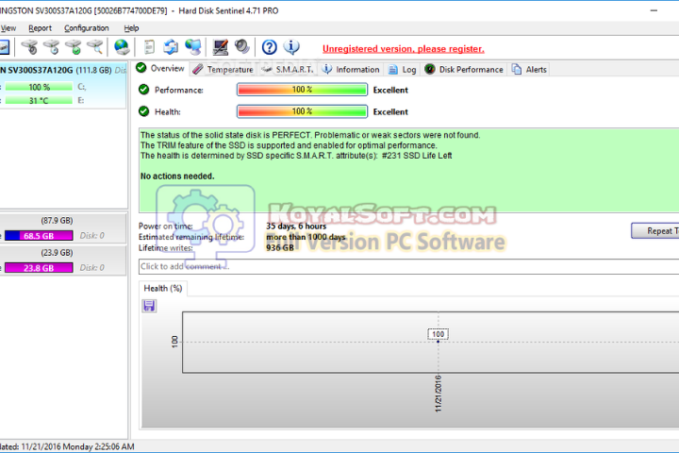The image size is (679, 453).
Task: Open the Configuration menu
Action: [x=87, y=28]
